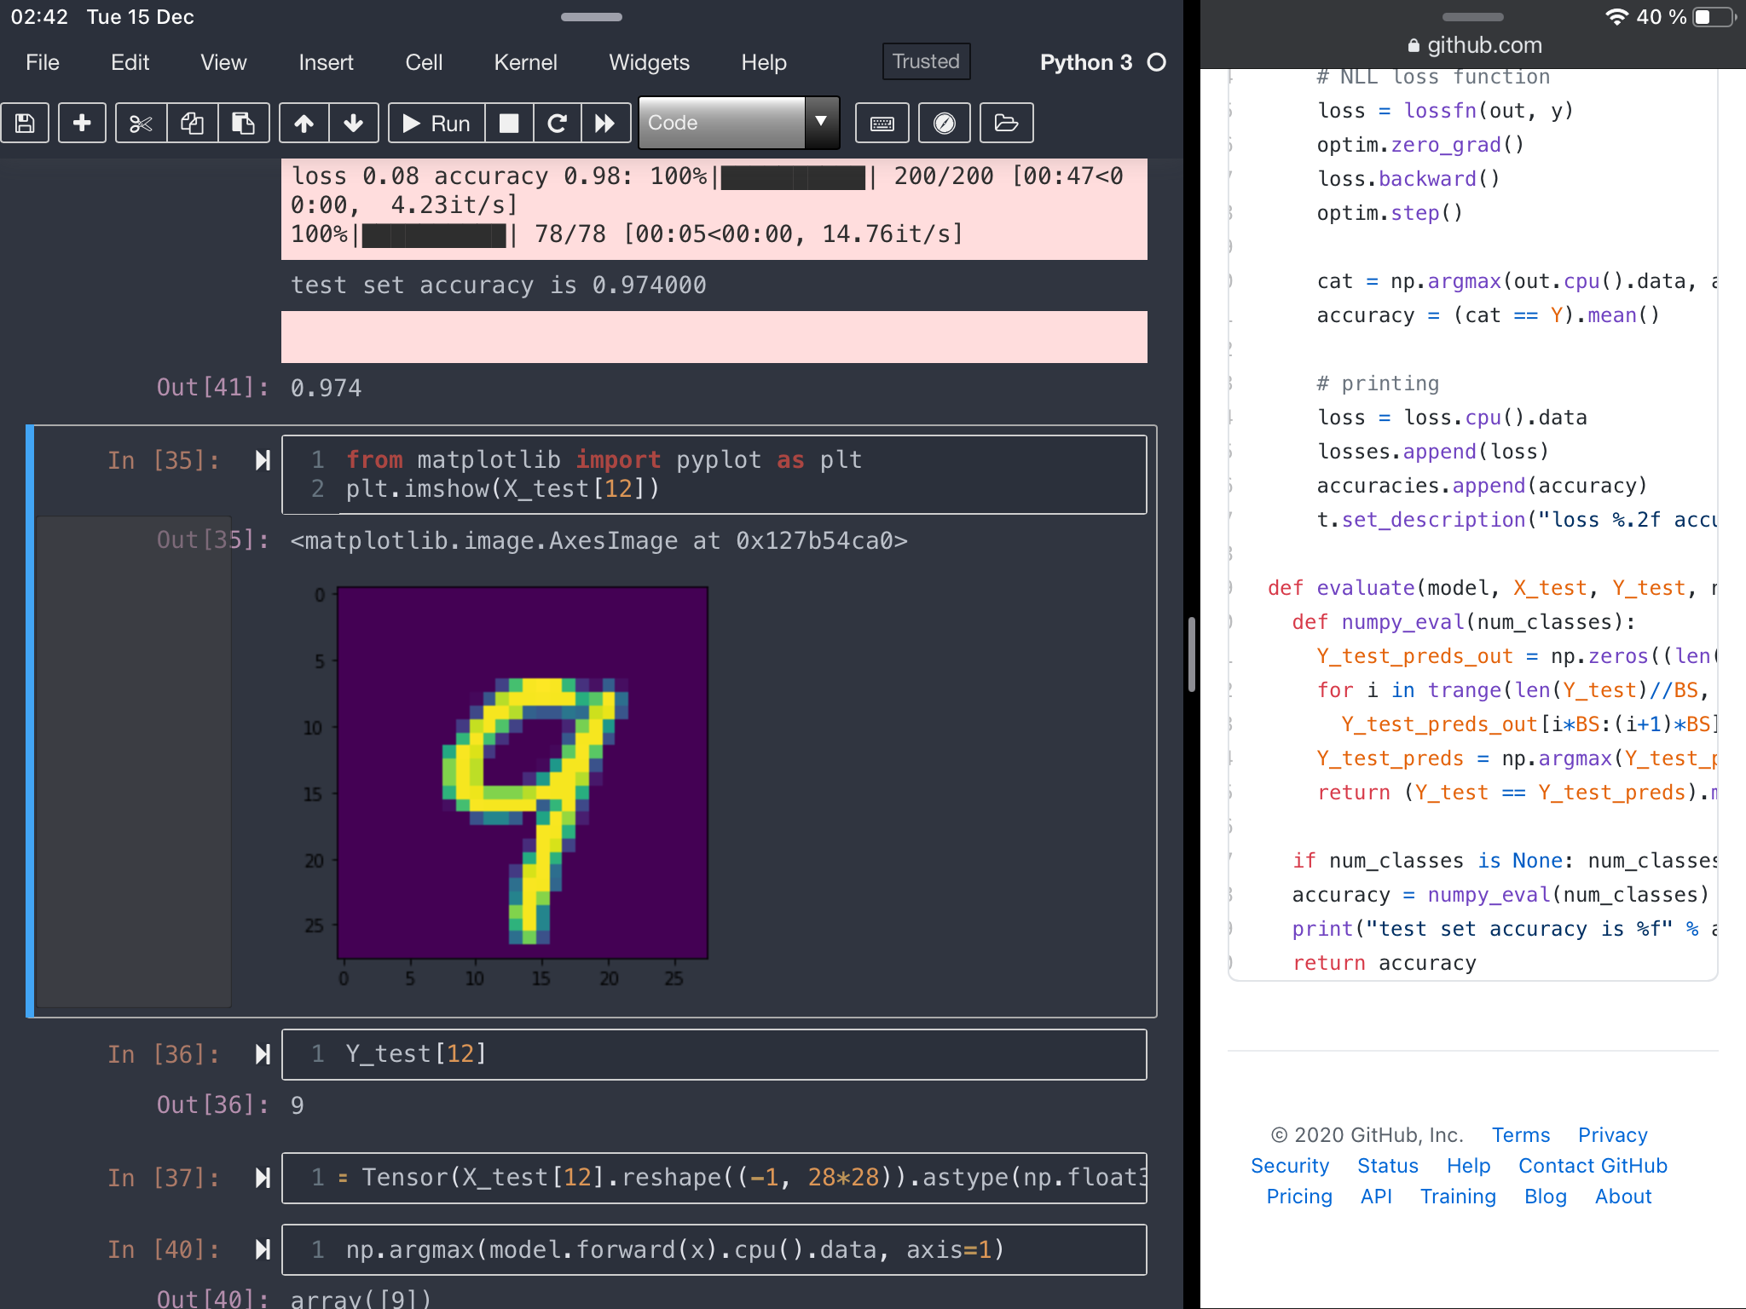This screenshot has width=1746, height=1309.
Task: Select the compass command palette icon
Action: pyautogui.click(x=944, y=123)
